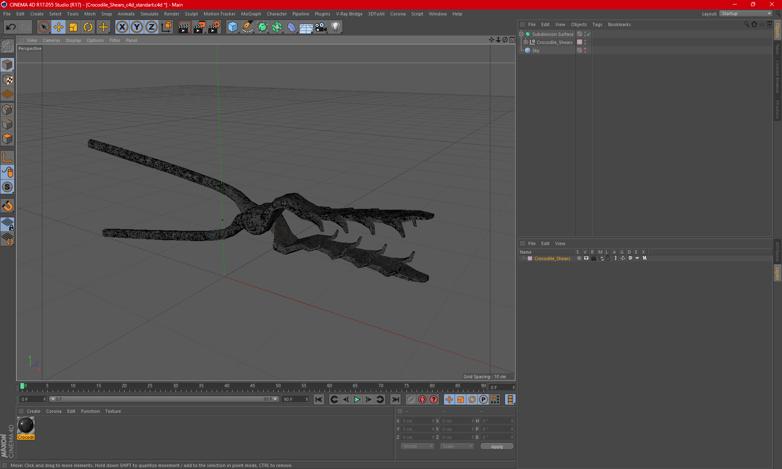Enable Snap magnet icon

pyautogui.click(x=7, y=206)
